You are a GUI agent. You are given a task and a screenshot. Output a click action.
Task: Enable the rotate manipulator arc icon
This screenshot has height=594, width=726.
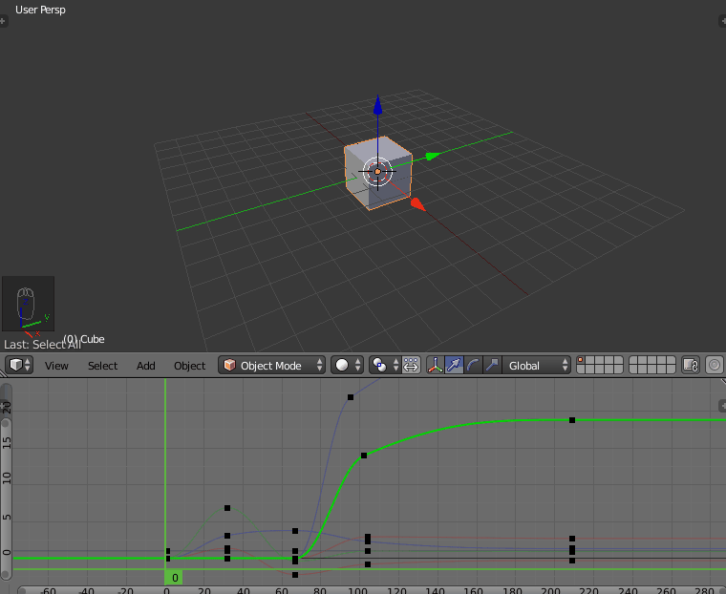(x=473, y=366)
